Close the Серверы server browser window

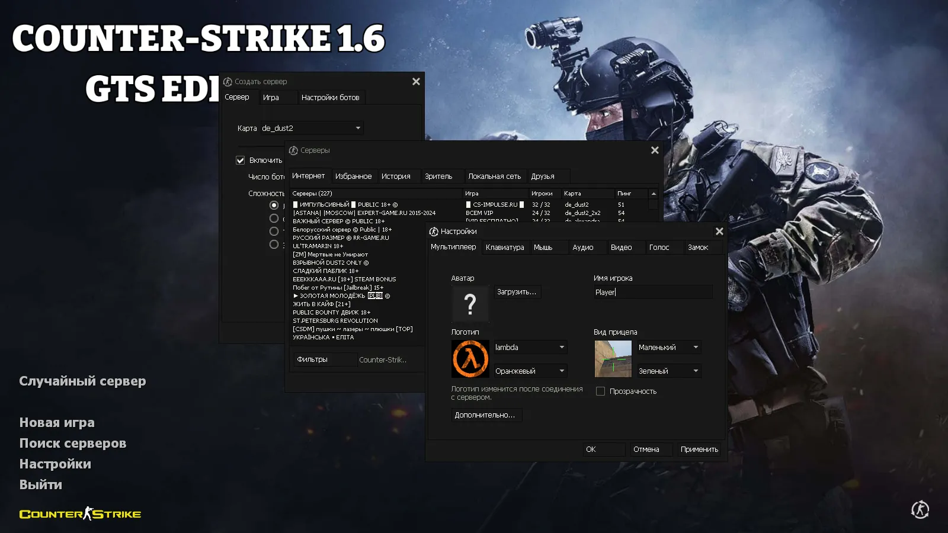click(x=655, y=150)
